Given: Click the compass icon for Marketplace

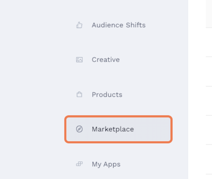Looking at the screenshot, I should click(x=79, y=129).
